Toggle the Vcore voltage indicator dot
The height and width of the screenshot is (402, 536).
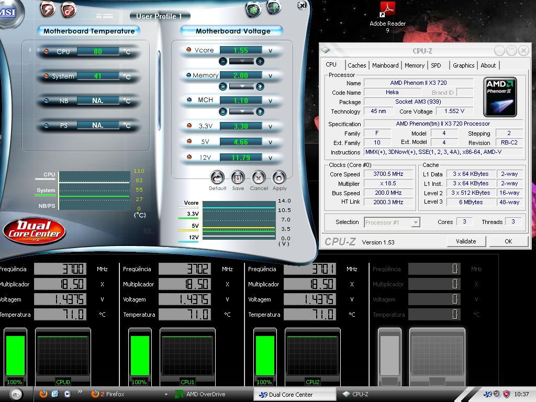pos(188,50)
